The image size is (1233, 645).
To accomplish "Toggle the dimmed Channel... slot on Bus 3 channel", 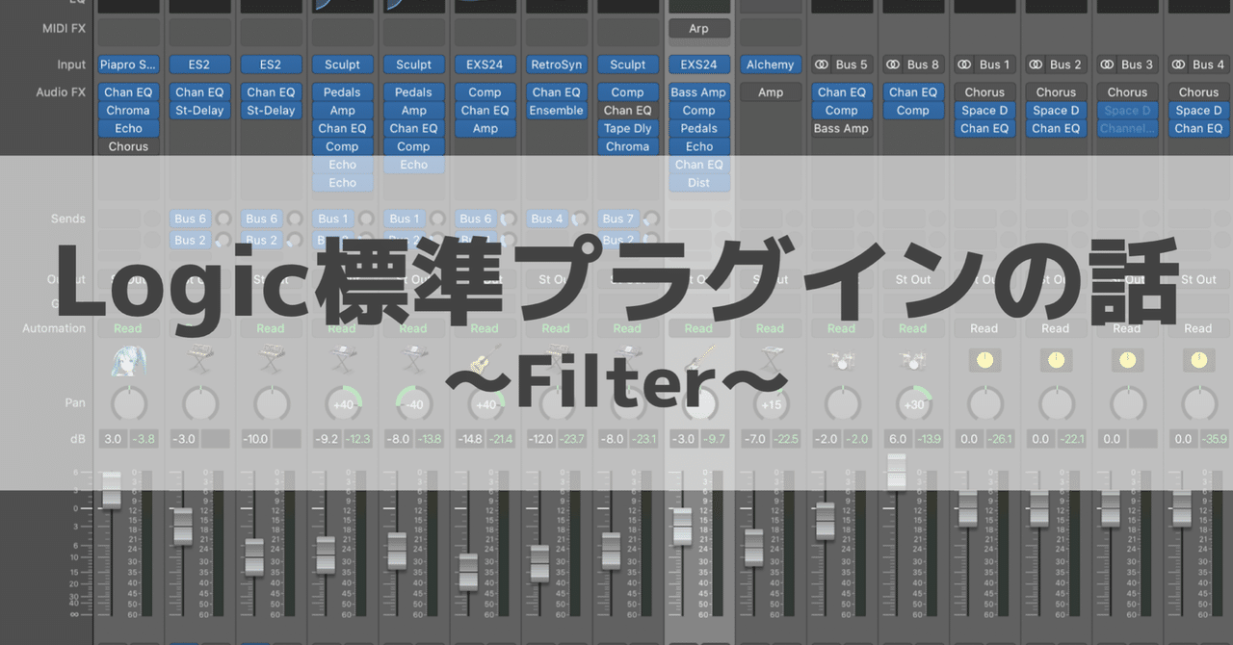I will (x=1127, y=128).
